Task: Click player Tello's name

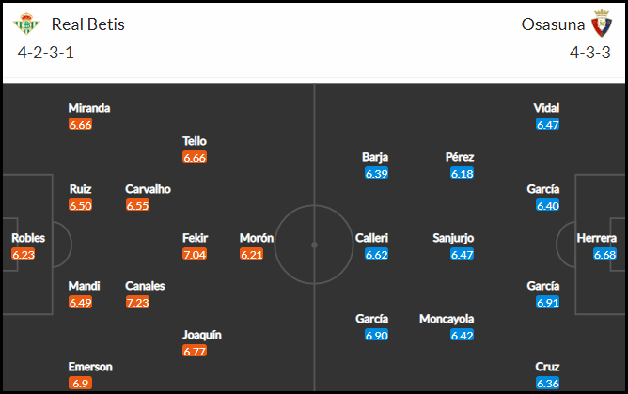Action: 195,141
